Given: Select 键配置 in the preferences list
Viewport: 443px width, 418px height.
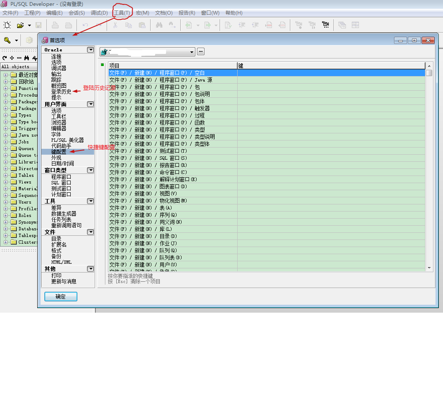Looking at the screenshot, I should (59, 152).
